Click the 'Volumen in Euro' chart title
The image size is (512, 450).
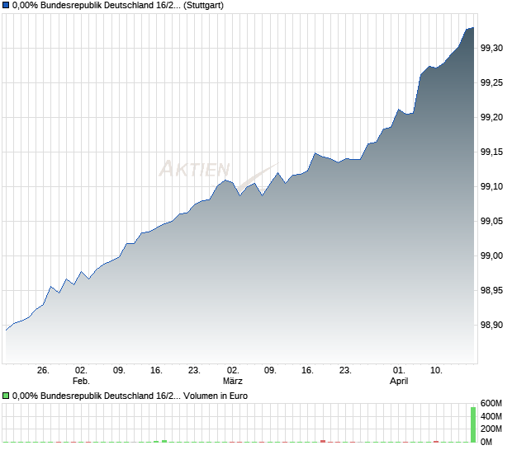pos(216,396)
